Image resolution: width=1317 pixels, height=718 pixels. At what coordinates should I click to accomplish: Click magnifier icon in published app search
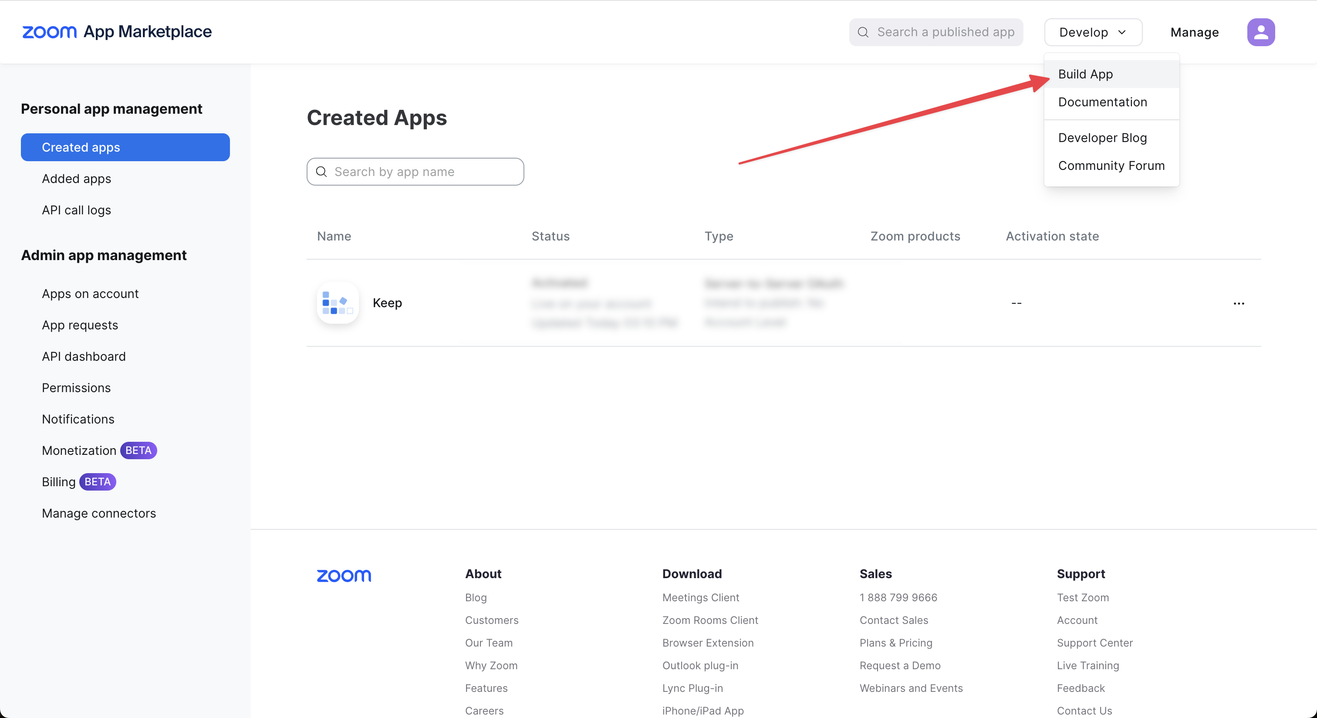(x=863, y=32)
